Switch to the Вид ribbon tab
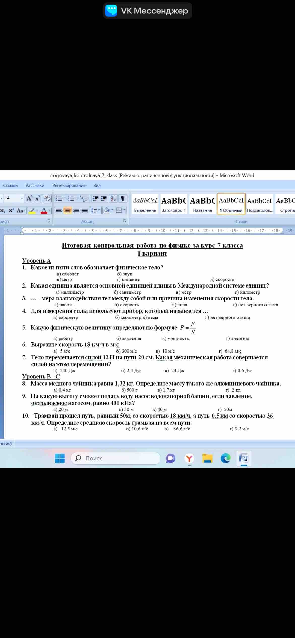The image size is (295, 638). pos(97,185)
